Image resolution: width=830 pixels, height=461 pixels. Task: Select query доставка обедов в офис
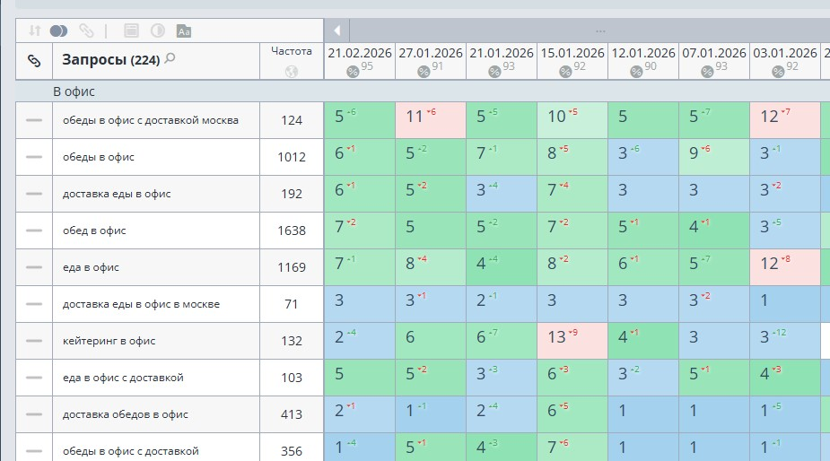click(x=125, y=414)
